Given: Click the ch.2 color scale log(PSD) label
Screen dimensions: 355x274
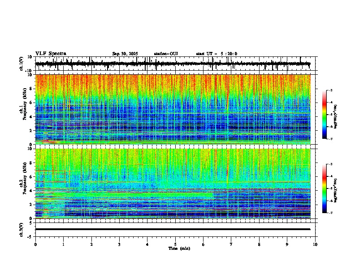Looking at the screenshot, I should (336, 191).
